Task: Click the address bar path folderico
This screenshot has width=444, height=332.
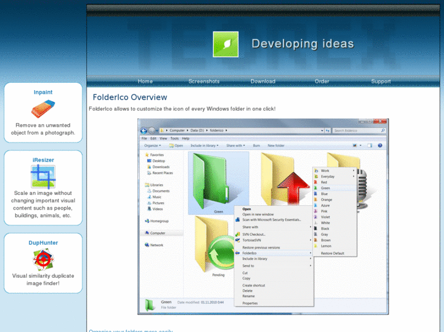Action: [217, 130]
